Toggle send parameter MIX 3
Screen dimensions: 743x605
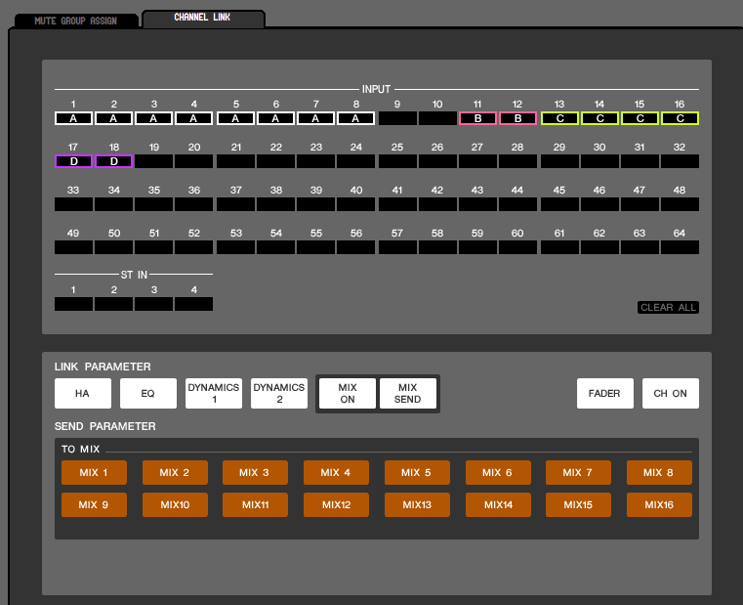255,473
